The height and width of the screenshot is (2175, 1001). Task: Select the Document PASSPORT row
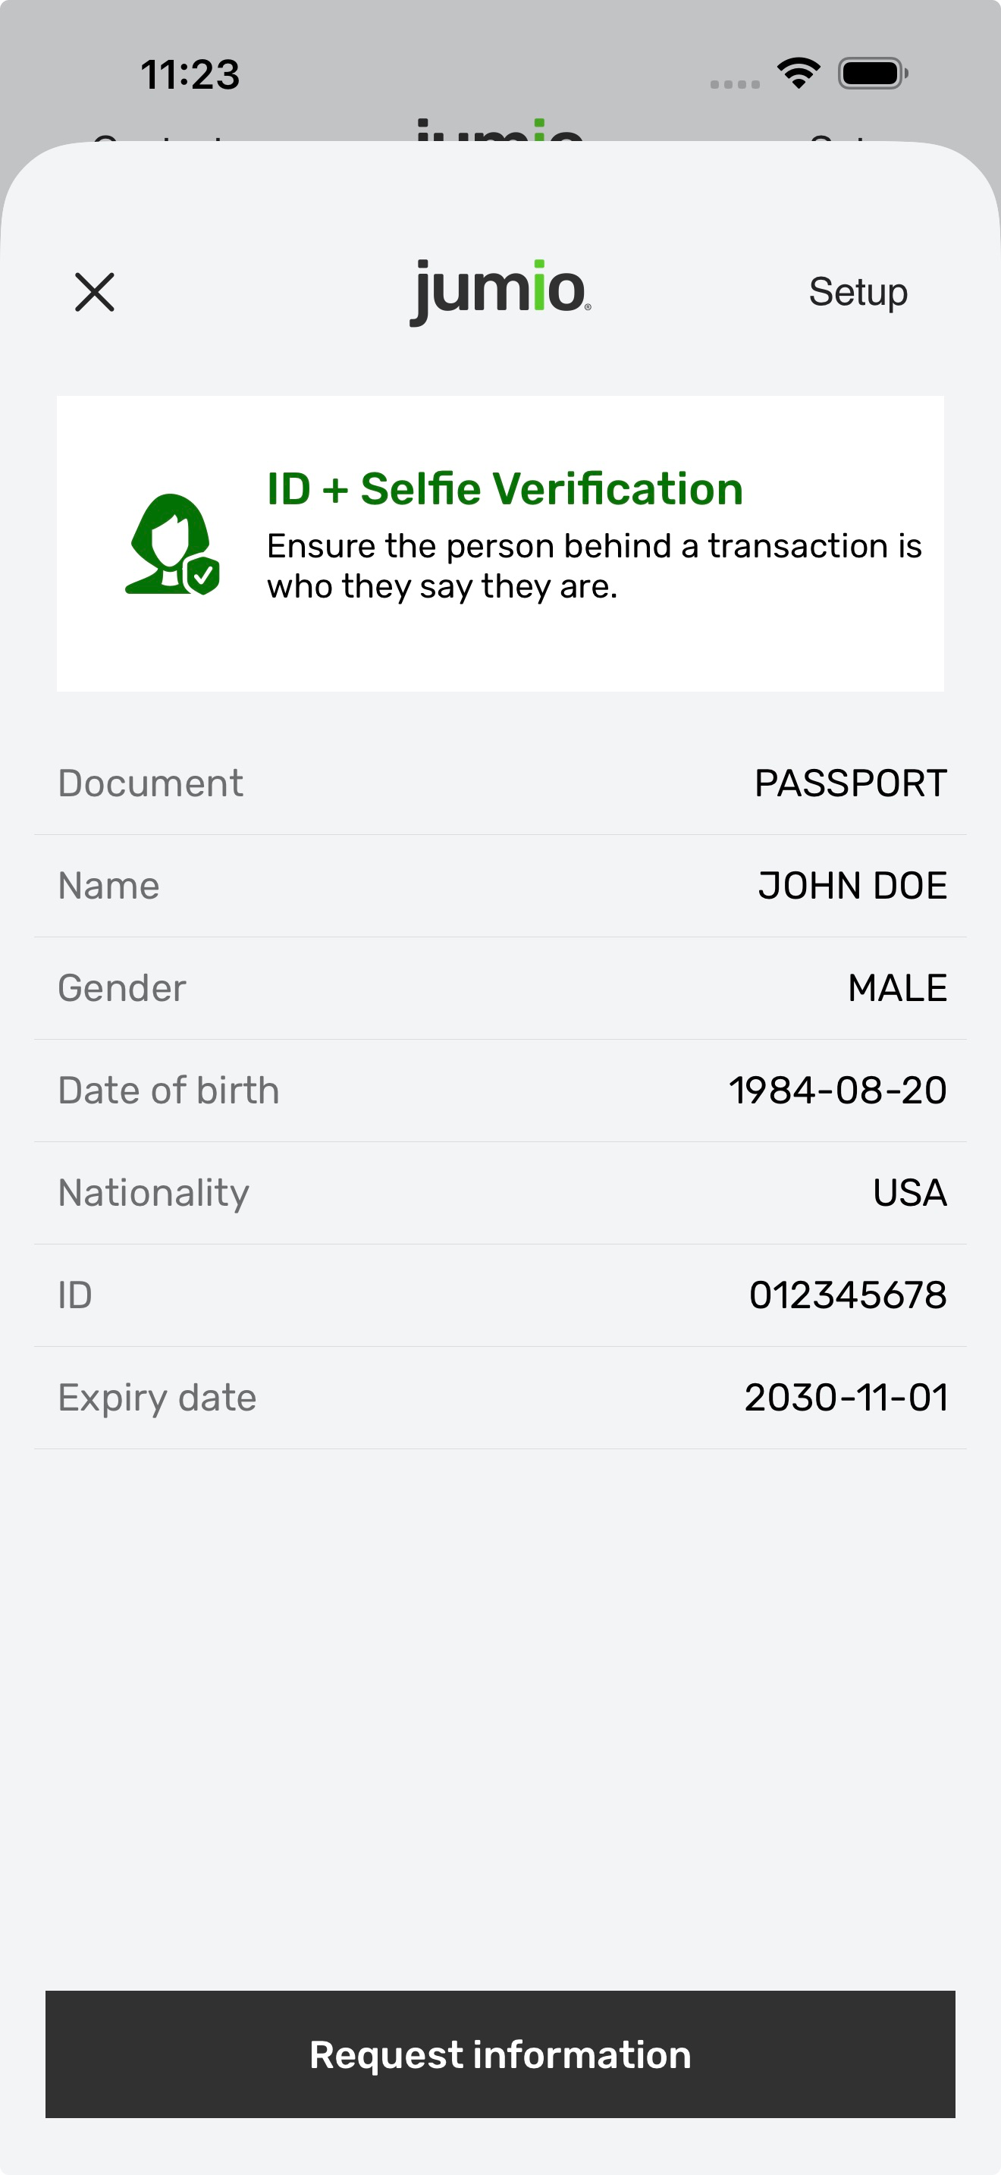click(500, 783)
